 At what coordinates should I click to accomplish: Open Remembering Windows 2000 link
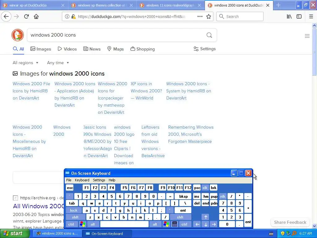191,134
